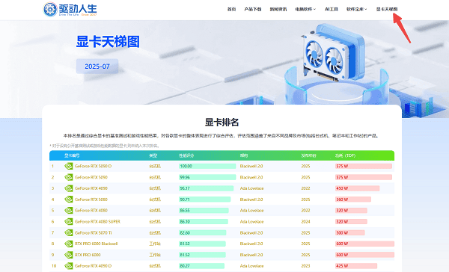Open the 新闻资讯 nav item

[x=278, y=9]
